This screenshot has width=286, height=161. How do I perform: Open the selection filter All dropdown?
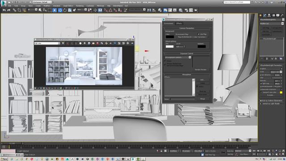(x=33, y=9)
